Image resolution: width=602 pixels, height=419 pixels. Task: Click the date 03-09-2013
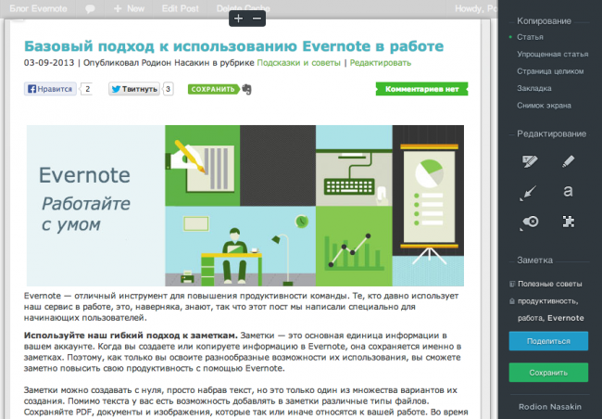click(49, 63)
